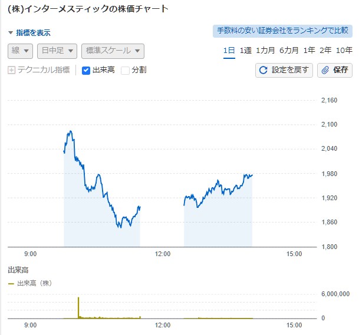Click the 2,160 price axis label
The image size is (359, 335).
click(329, 100)
